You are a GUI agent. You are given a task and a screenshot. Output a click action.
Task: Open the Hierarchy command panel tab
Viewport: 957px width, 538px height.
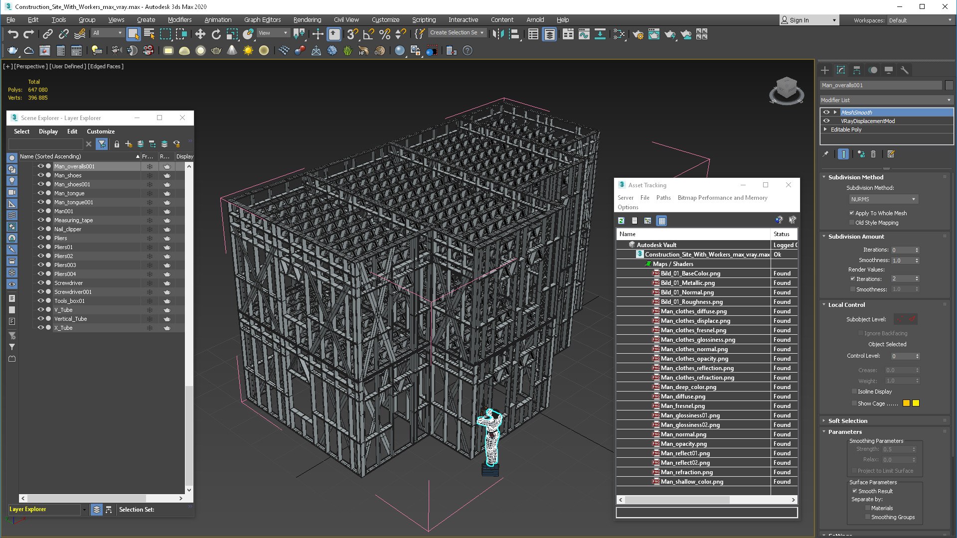pos(857,70)
